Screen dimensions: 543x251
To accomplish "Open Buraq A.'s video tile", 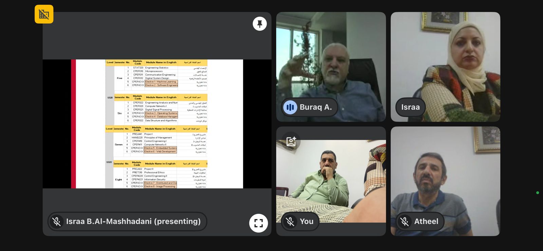I will click(x=331, y=67).
